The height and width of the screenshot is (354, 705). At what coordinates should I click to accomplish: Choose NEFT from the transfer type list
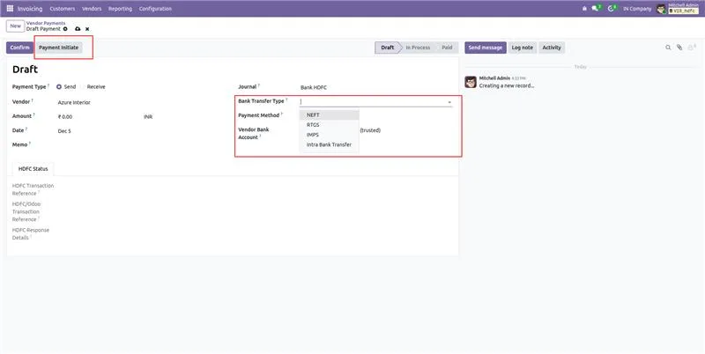point(329,115)
